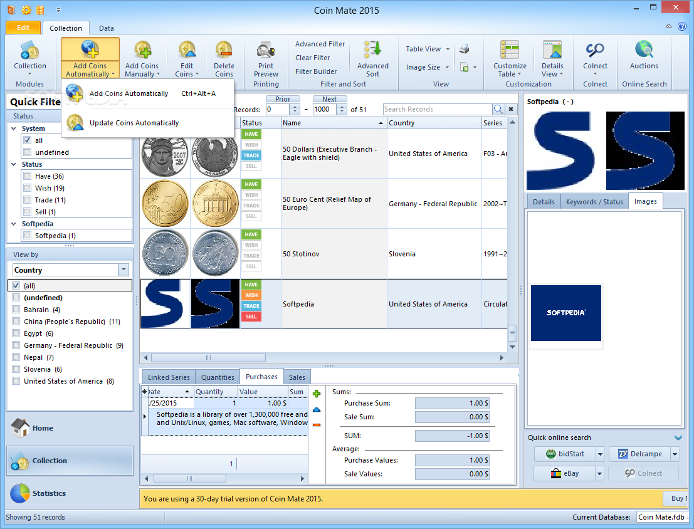Image resolution: width=694 pixels, height=529 pixels.
Task: Click the coin table vertical scrollbar thumb
Action: pyautogui.click(x=513, y=333)
